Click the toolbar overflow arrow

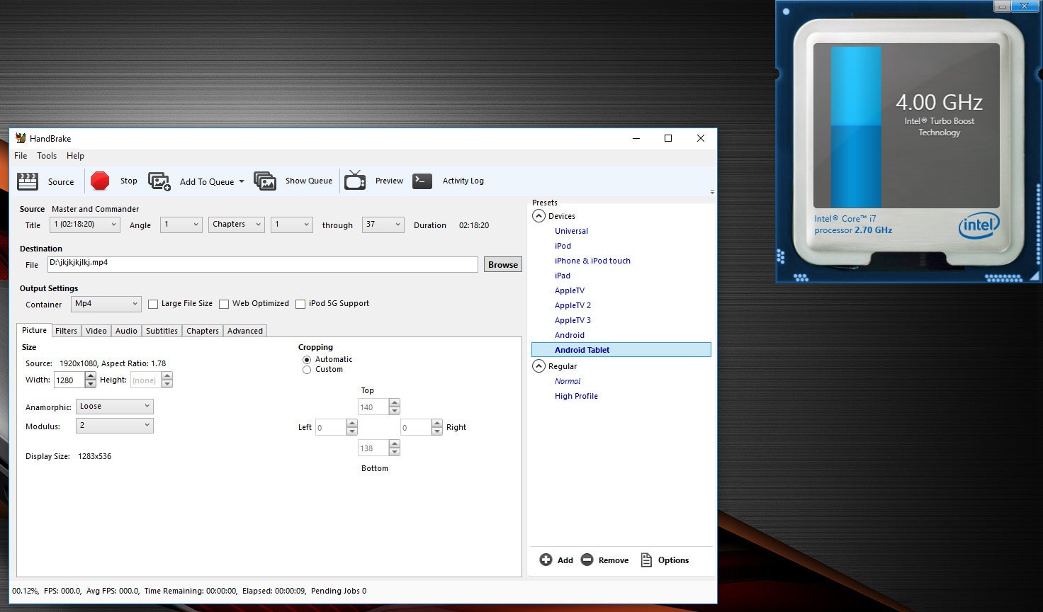[x=712, y=192]
